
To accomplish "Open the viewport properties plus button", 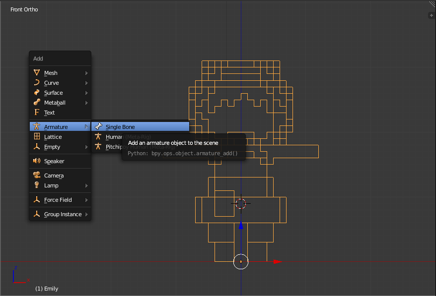I will pyautogui.click(x=432, y=15).
